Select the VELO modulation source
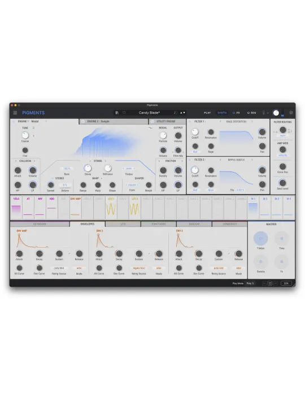This screenshot has height=396, width=305. tap(16, 208)
